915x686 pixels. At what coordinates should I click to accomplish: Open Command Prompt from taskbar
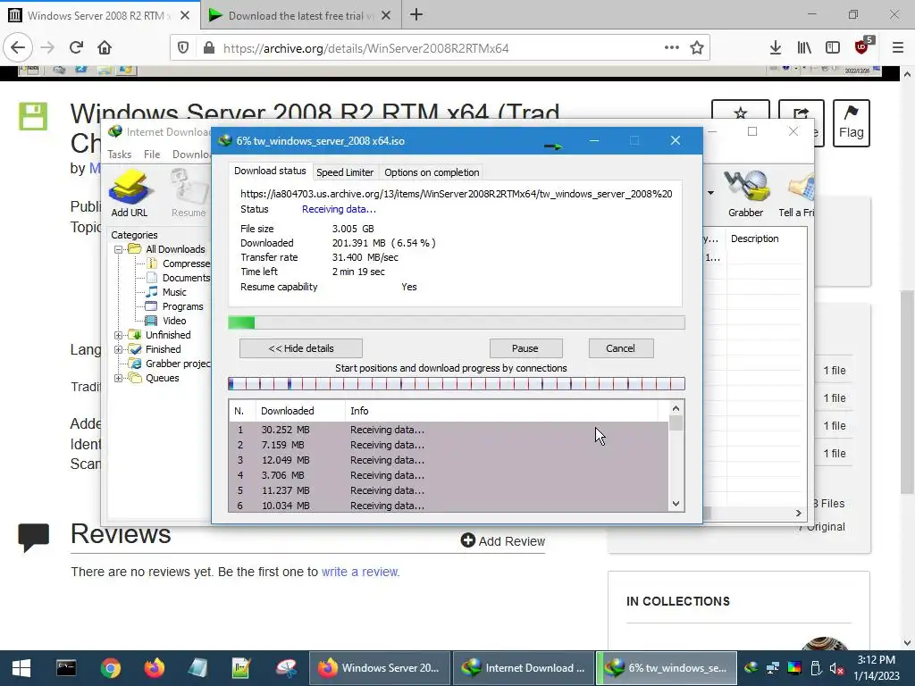click(x=66, y=668)
